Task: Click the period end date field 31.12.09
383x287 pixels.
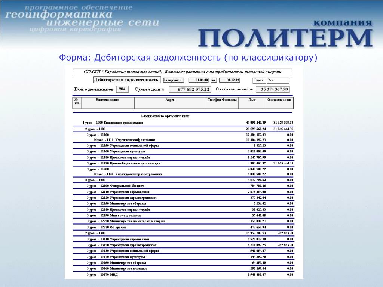Action: coord(230,80)
